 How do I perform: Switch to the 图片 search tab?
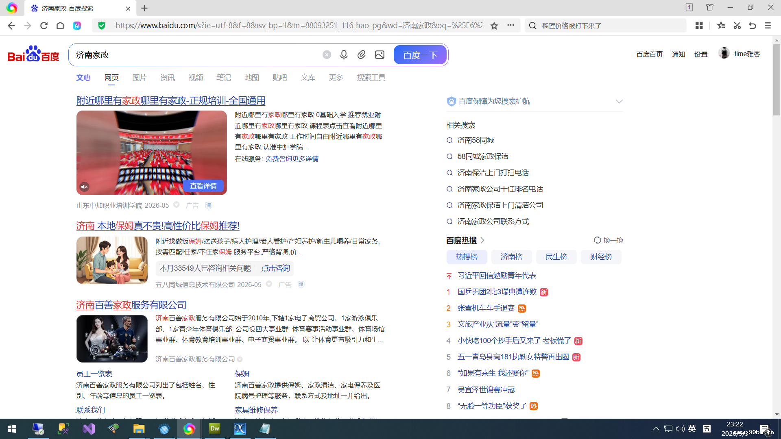tap(139, 78)
